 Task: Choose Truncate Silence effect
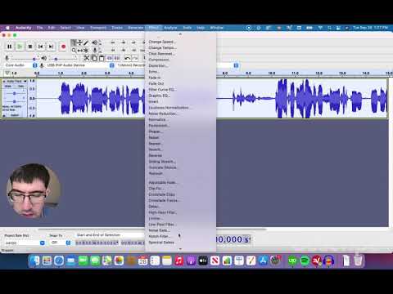click(x=180, y=167)
